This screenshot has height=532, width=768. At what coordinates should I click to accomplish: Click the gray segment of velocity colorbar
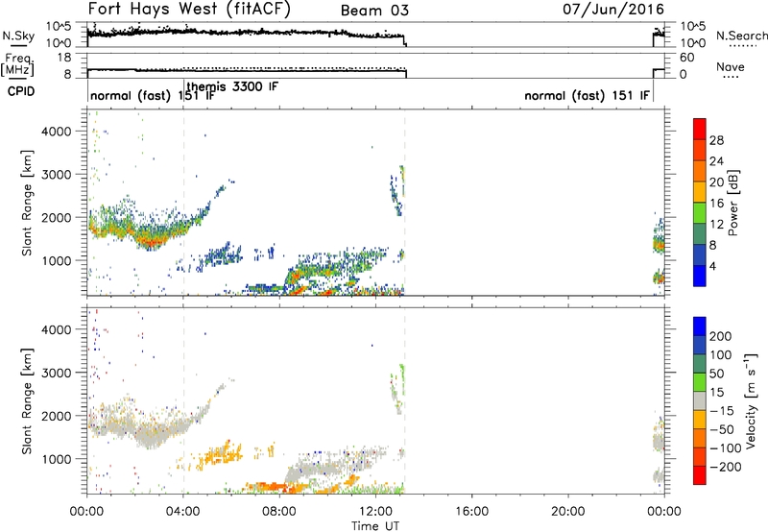click(x=700, y=401)
